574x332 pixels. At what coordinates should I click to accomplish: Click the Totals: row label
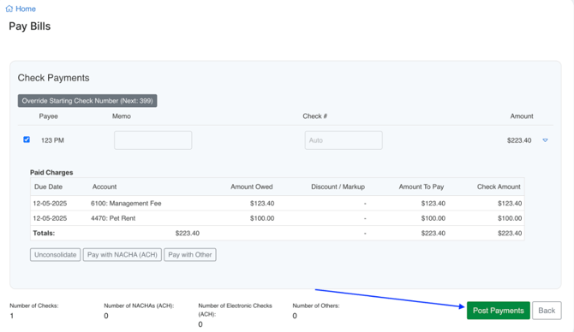pyautogui.click(x=44, y=233)
